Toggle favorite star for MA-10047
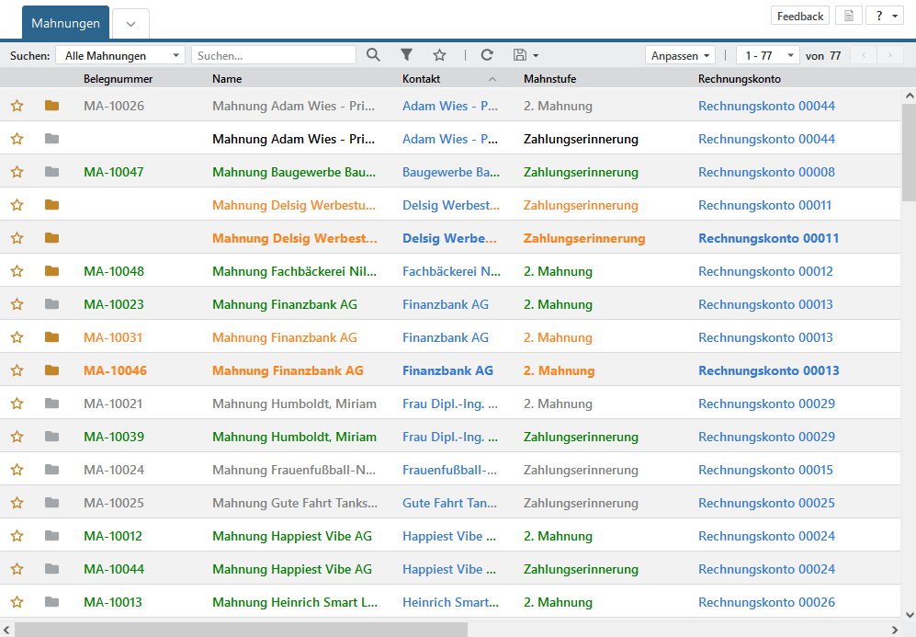916x637 pixels. (17, 172)
